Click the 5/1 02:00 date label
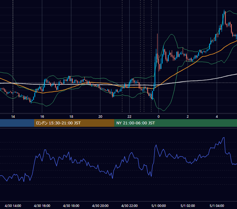 188,206
